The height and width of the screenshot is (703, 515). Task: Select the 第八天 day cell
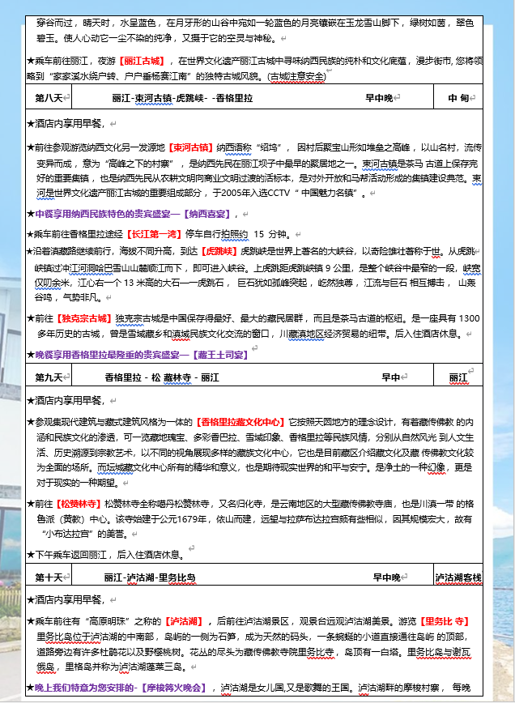tap(49, 97)
